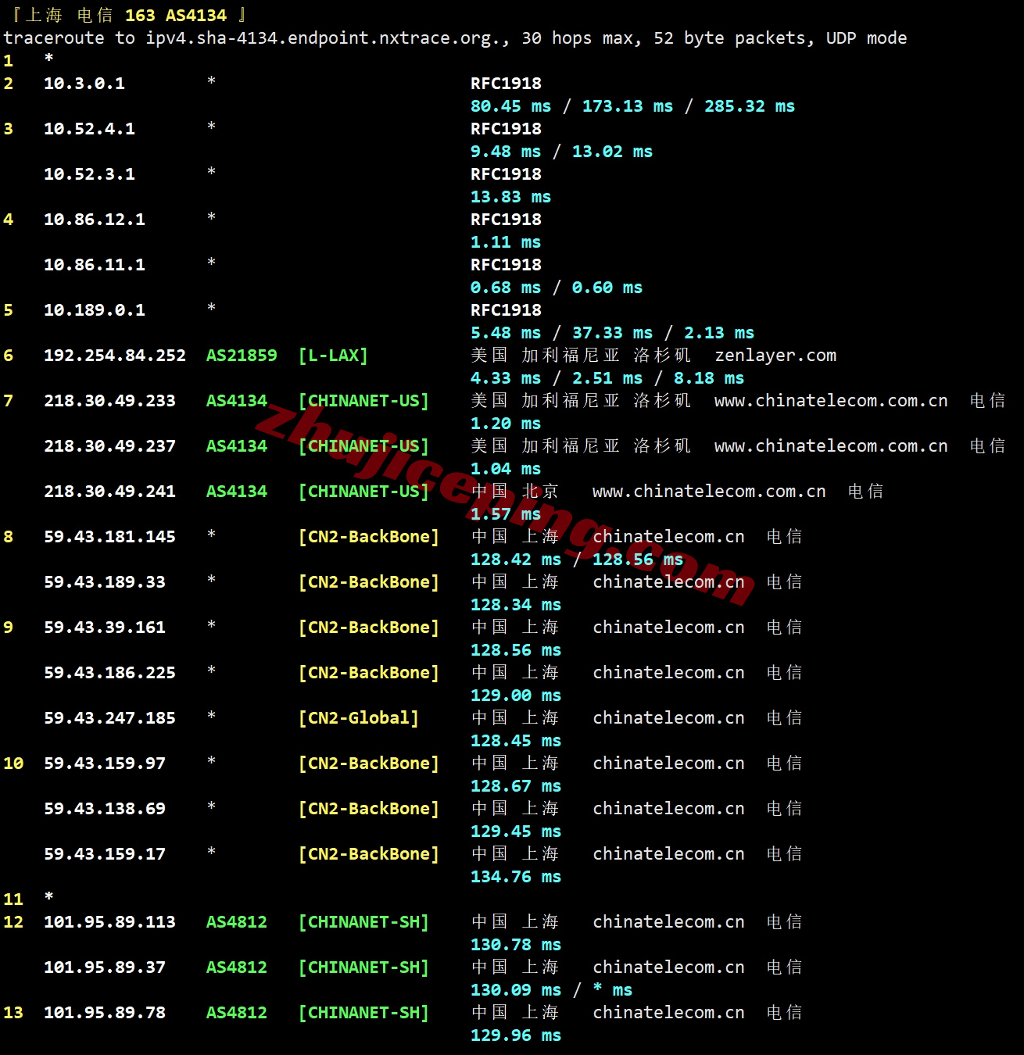Select IP address 10.52.4.1

(89, 129)
